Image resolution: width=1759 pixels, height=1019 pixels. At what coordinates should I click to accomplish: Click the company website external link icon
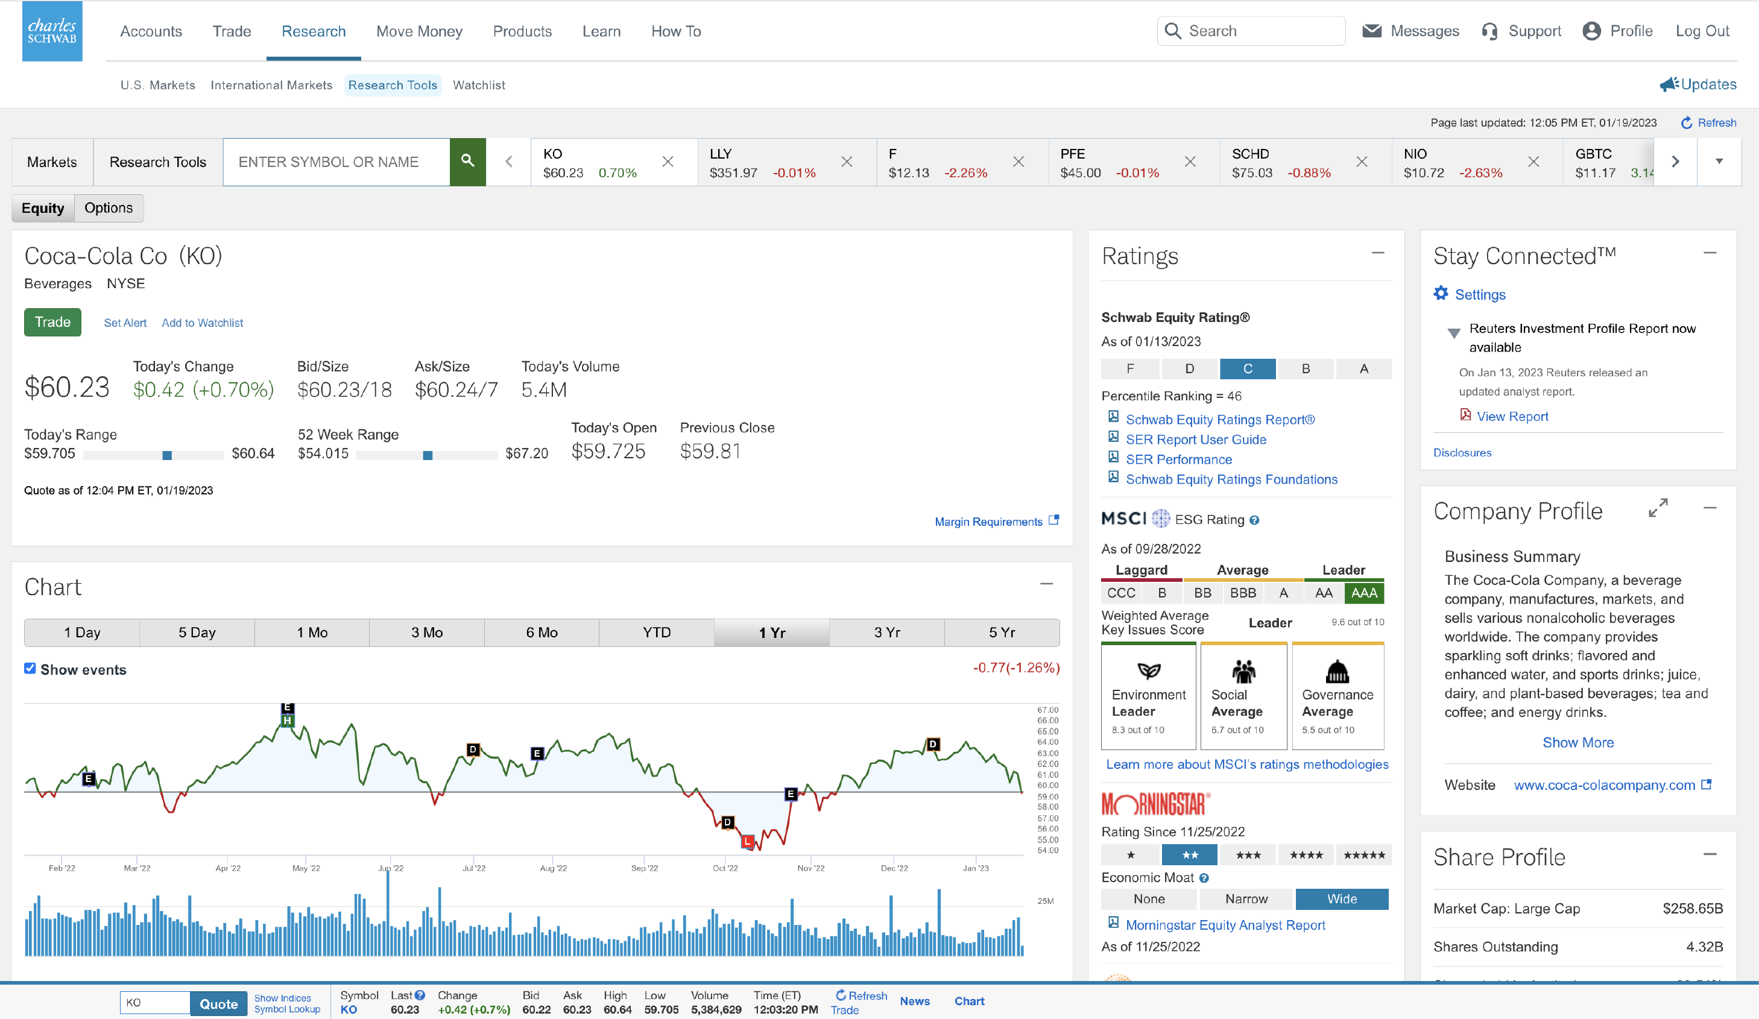pyautogui.click(x=1706, y=784)
